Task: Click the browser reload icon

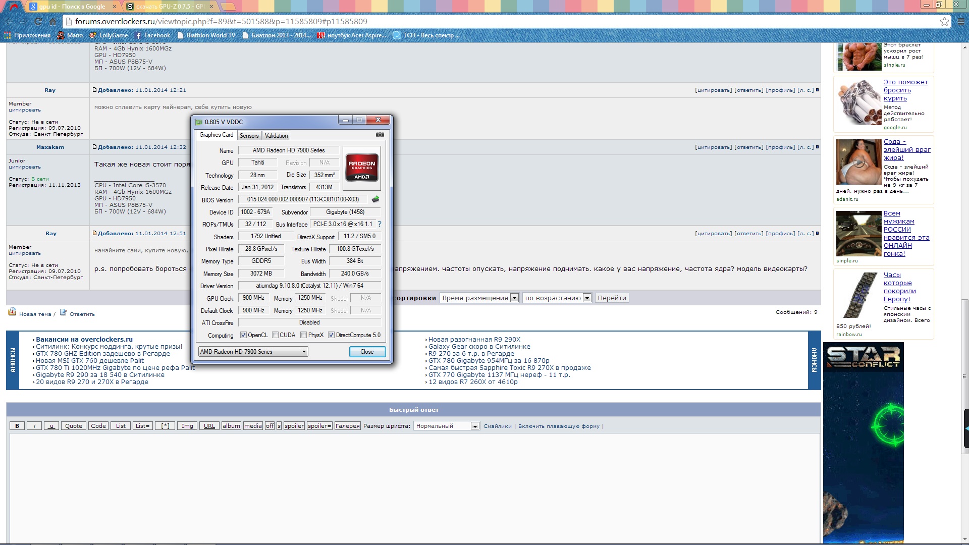Action: click(38, 21)
